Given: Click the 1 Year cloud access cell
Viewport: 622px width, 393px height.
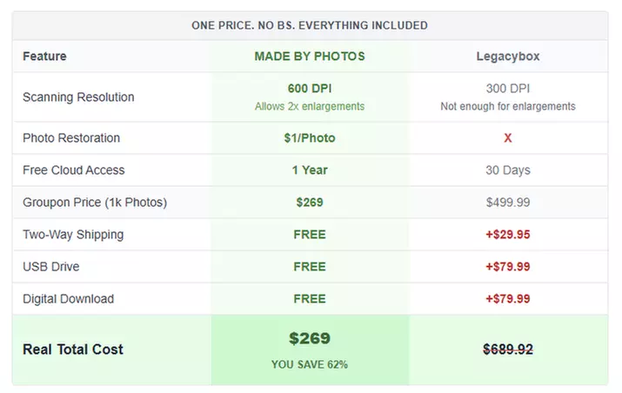Looking at the screenshot, I should 310,170.
